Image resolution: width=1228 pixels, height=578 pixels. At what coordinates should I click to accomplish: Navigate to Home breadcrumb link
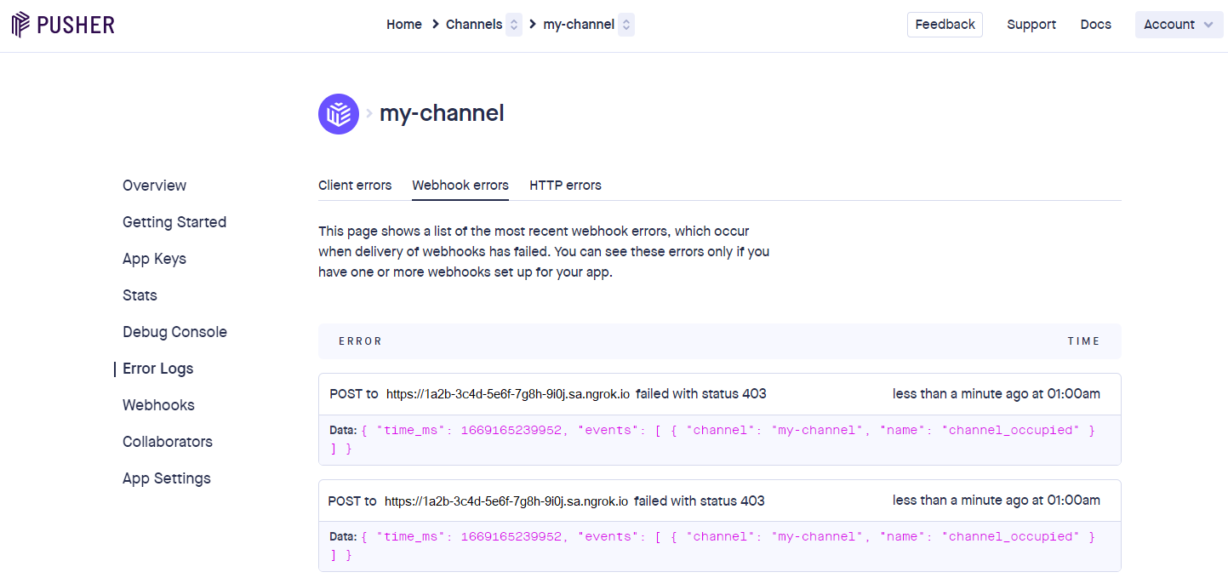click(403, 25)
